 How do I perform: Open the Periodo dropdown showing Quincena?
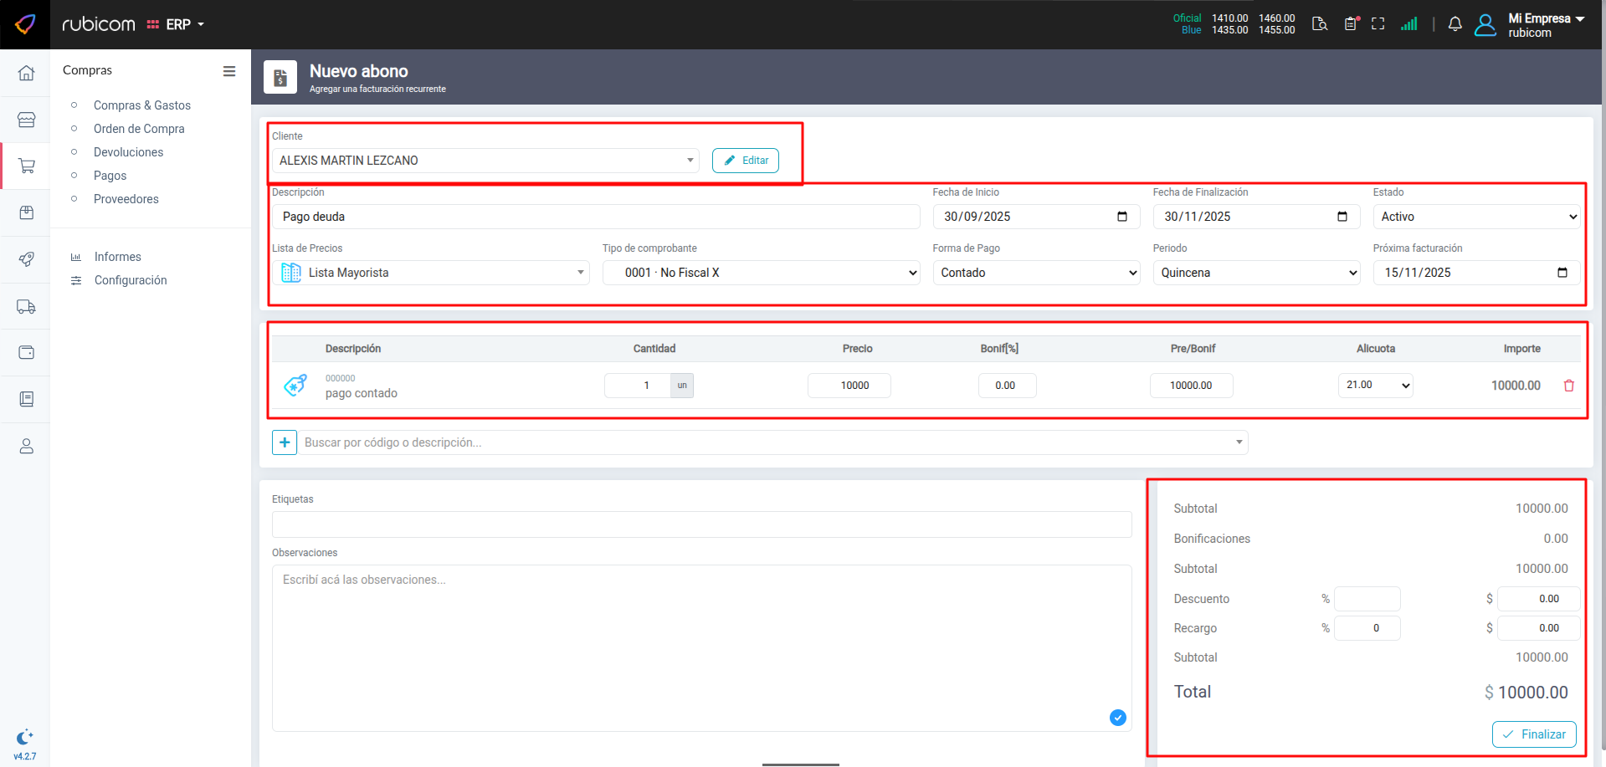coord(1256,273)
